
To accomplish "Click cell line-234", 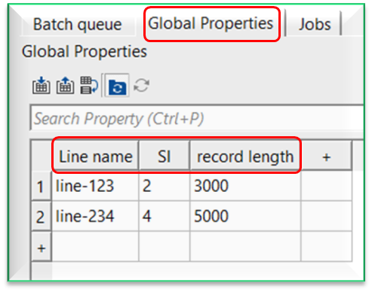I will tap(95, 216).
